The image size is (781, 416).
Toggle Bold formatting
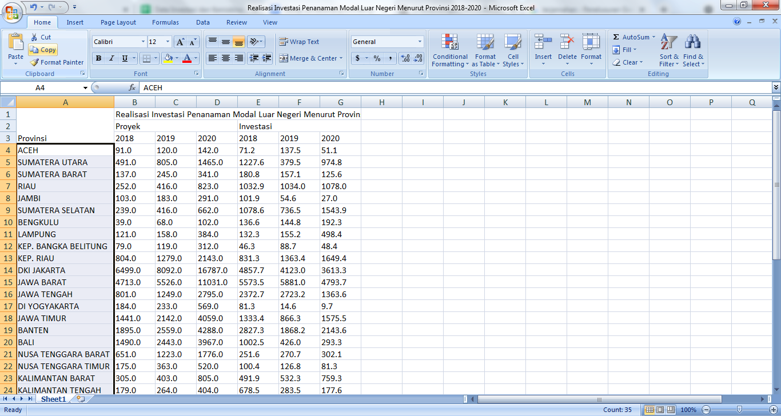point(98,58)
